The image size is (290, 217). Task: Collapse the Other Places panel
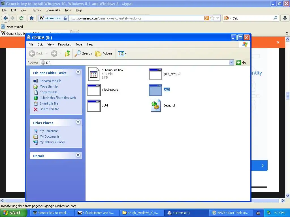[78, 122]
